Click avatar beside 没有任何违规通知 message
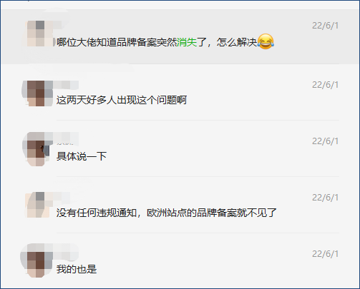Screen dimensions: 360x289 coord(37,205)
